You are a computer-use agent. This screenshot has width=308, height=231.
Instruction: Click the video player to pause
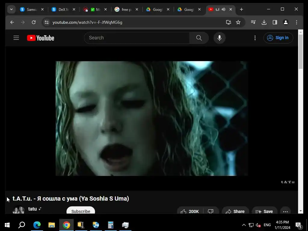tap(152, 119)
